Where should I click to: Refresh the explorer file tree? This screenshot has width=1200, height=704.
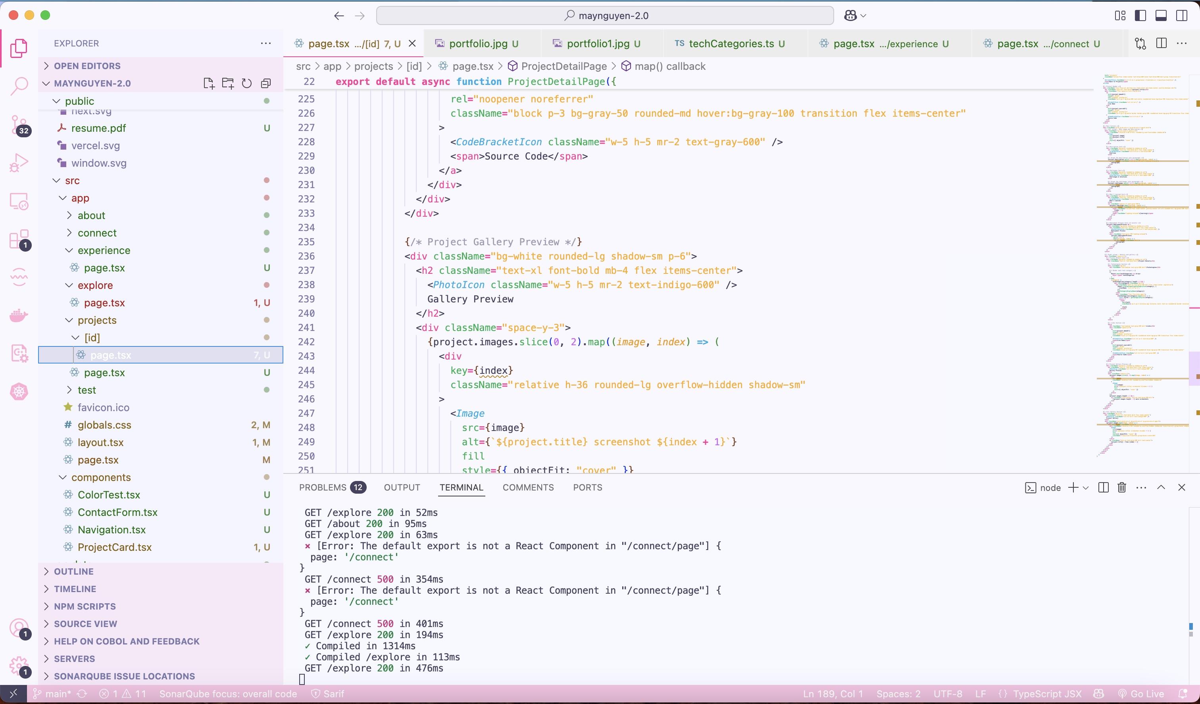[247, 83]
